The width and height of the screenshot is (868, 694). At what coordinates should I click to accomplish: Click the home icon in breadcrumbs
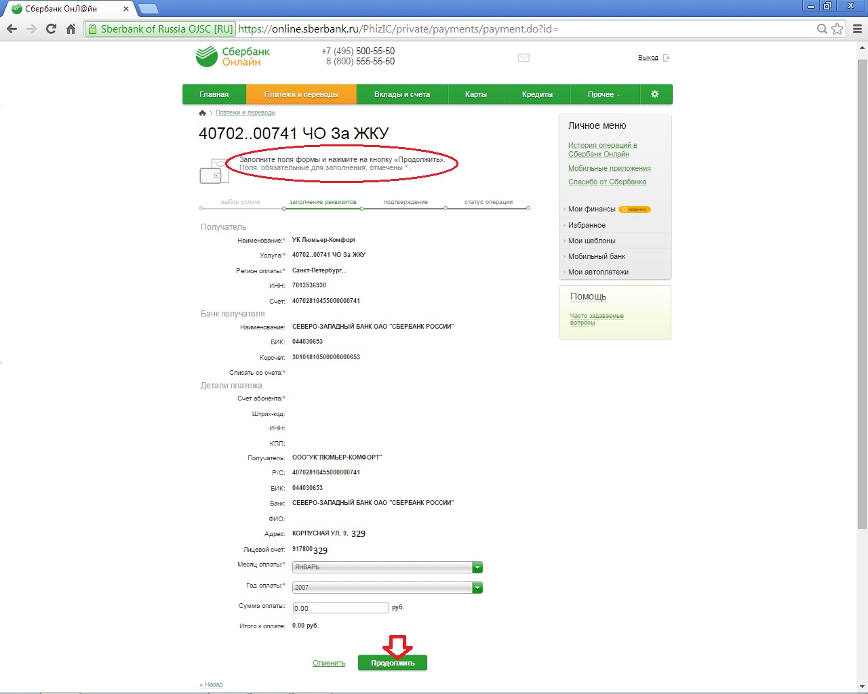pos(202,113)
